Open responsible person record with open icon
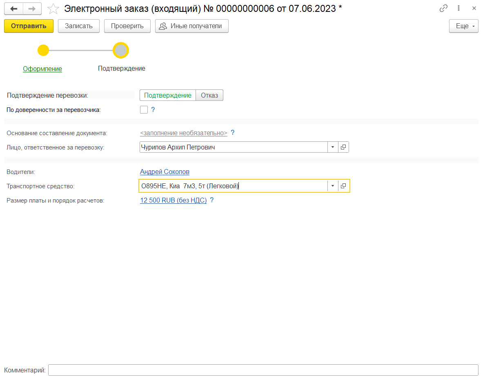Image resolution: width=485 pixels, height=379 pixels. click(343, 147)
